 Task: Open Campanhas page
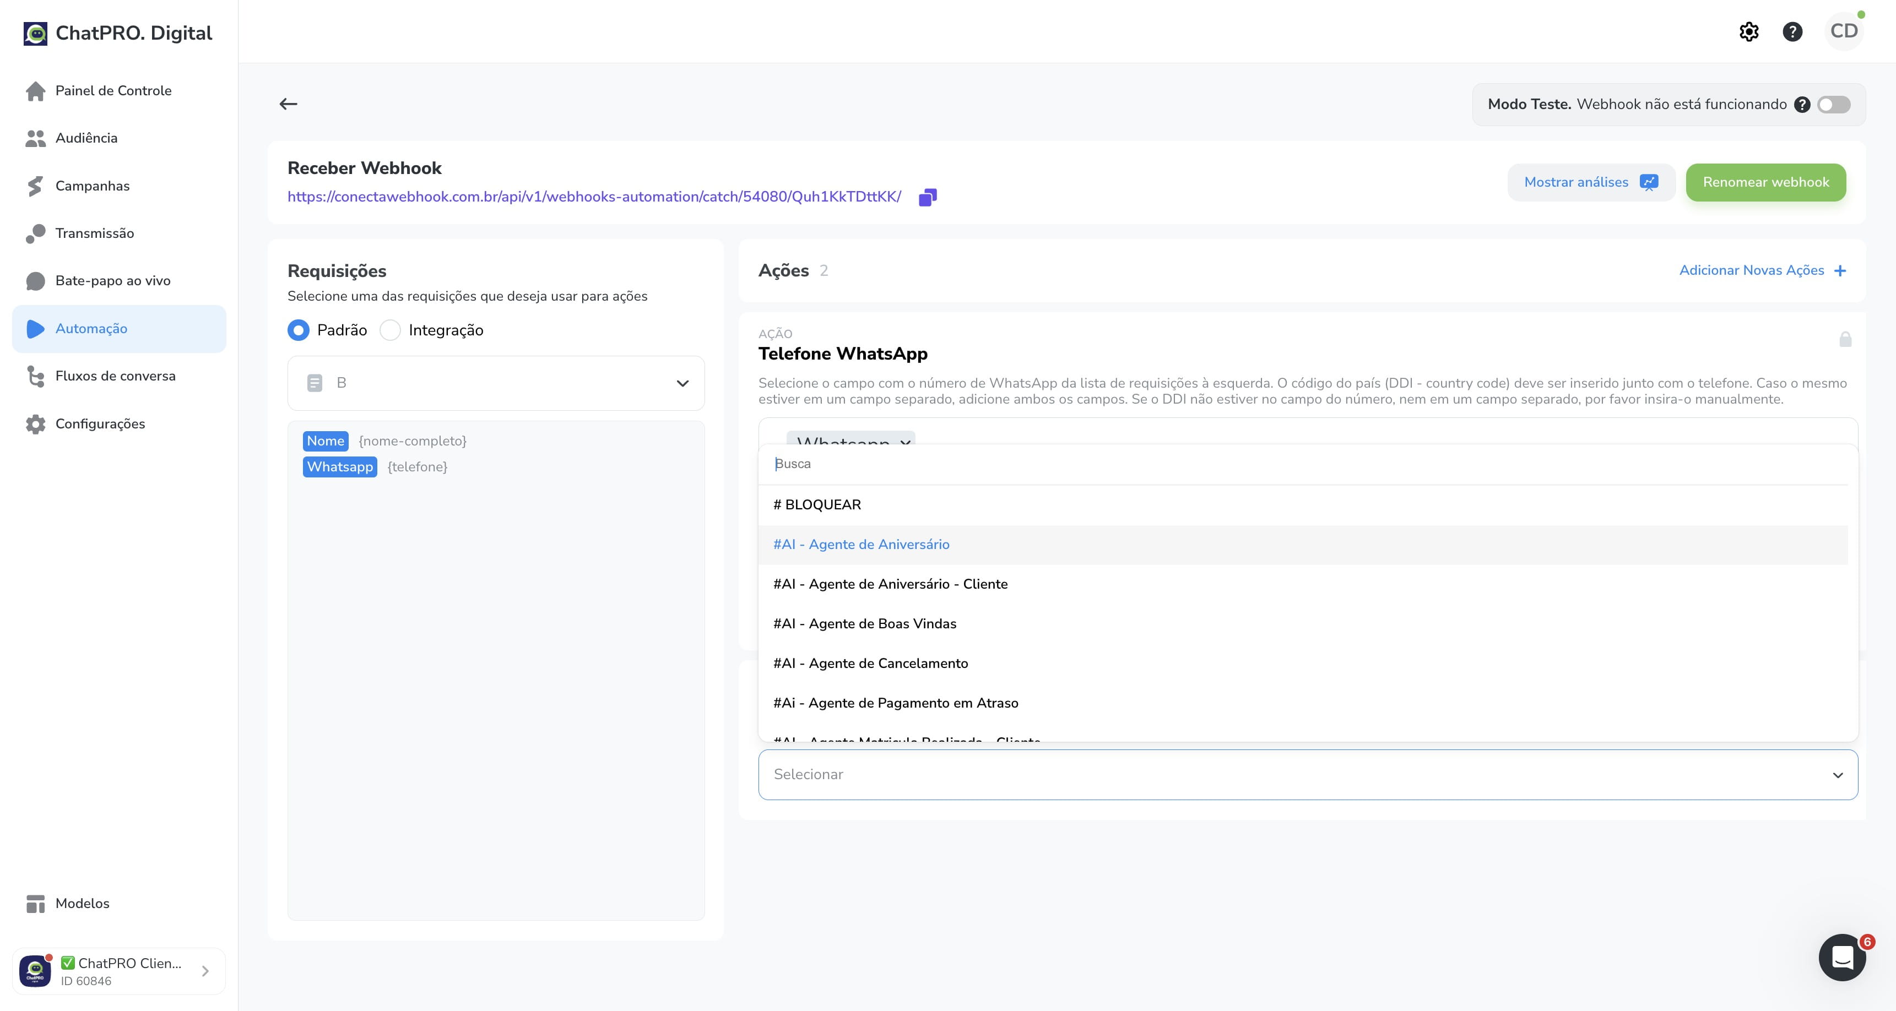click(x=119, y=186)
